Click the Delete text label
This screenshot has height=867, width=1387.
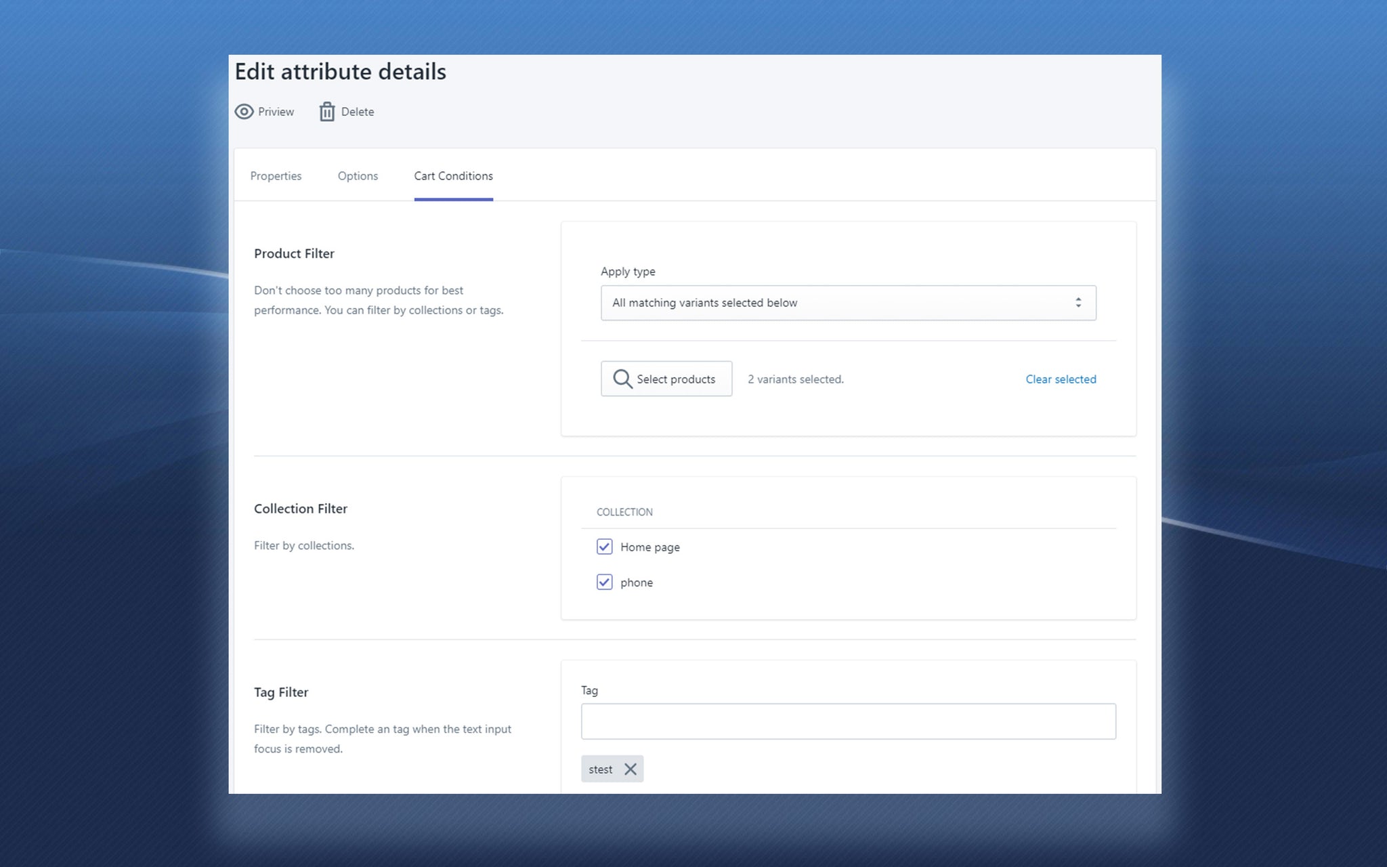click(x=358, y=112)
